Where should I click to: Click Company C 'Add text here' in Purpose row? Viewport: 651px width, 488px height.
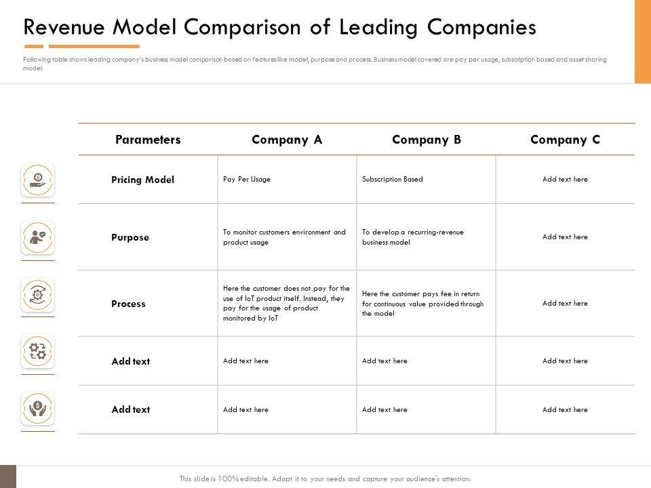tap(565, 237)
